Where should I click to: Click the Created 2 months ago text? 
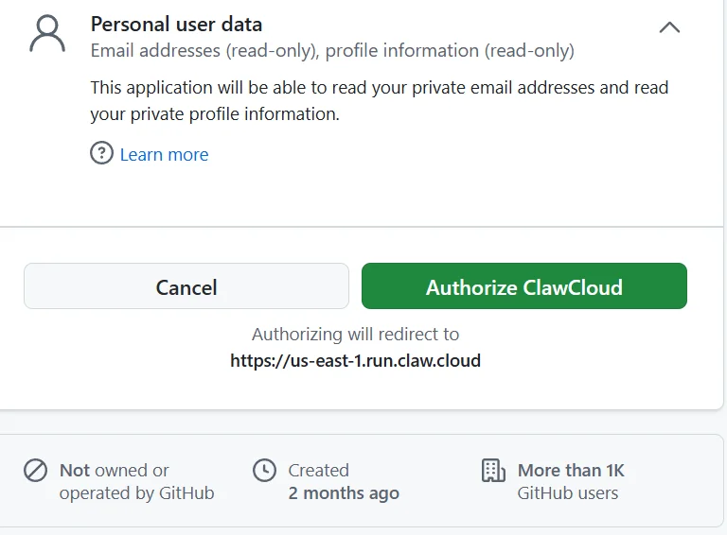click(x=344, y=481)
